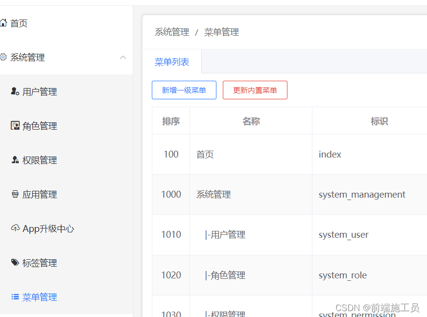This screenshot has width=427, height=317.
Task: Switch to the 菜单列表 tab
Action: click(172, 61)
